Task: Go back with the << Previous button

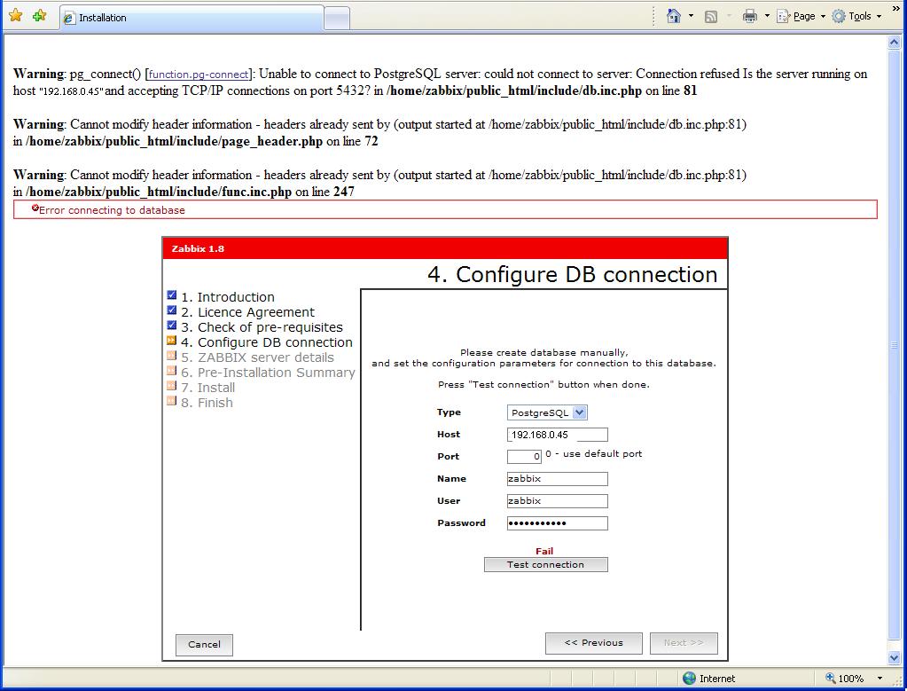Action: tap(593, 643)
